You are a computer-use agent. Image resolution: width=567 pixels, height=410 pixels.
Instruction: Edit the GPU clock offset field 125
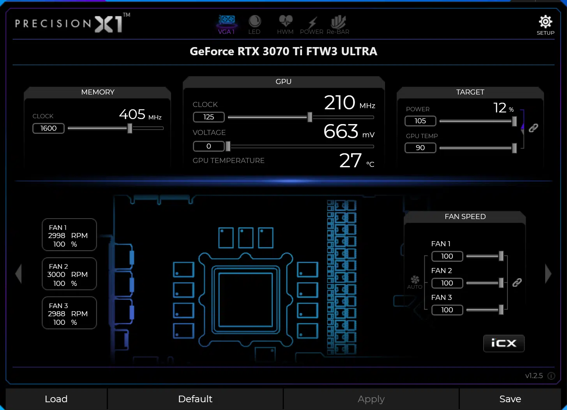(208, 117)
